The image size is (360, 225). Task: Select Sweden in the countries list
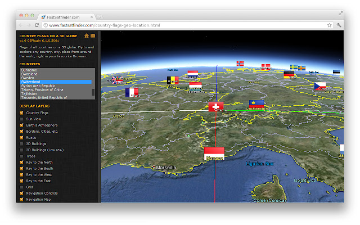point(56,78)
